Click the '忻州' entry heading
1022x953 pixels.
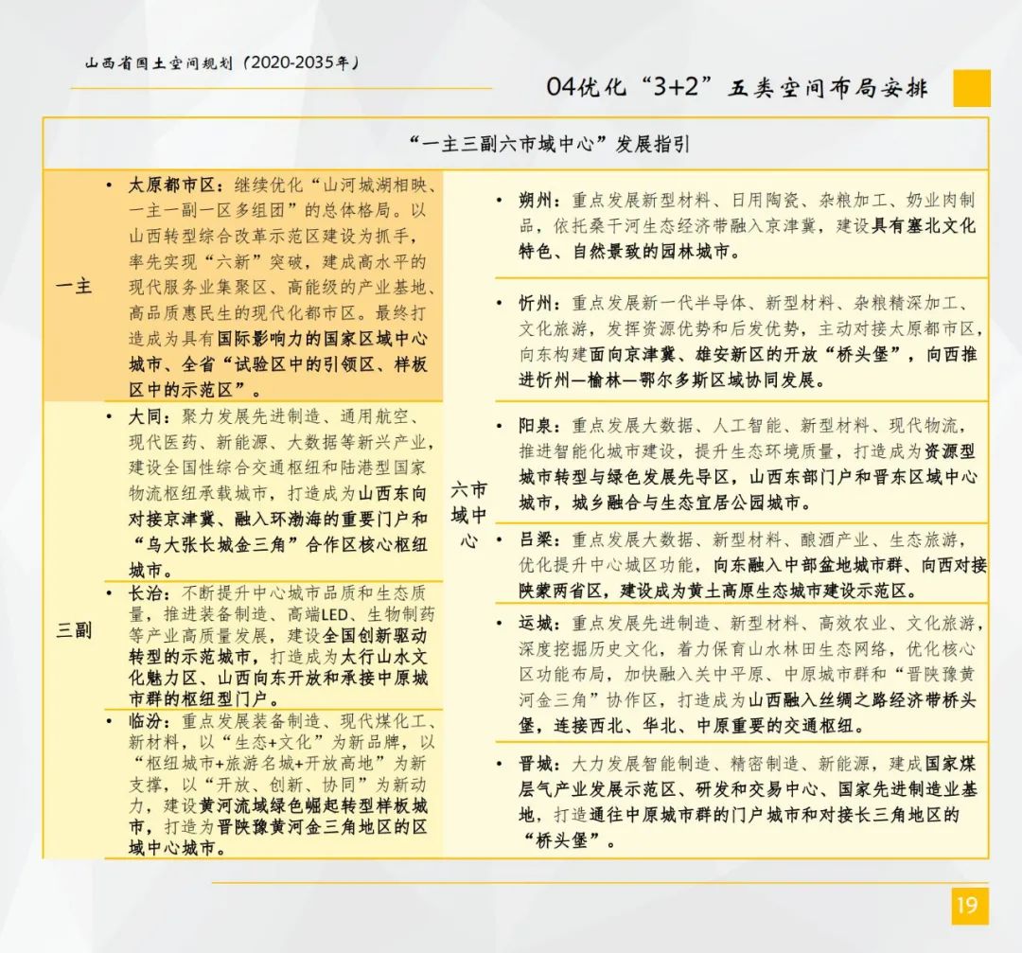point(536,303)
